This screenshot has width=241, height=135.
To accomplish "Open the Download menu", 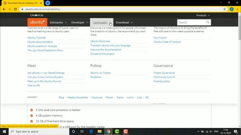I will click(x=124, y=22).
